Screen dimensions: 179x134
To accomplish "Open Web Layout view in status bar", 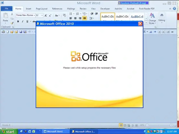I will pos(129,125).
